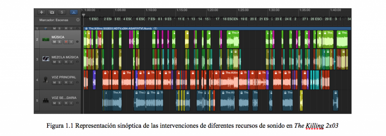
Task: Click the 1:35:00 position on the ruler
Action: (x=305, y=10)
